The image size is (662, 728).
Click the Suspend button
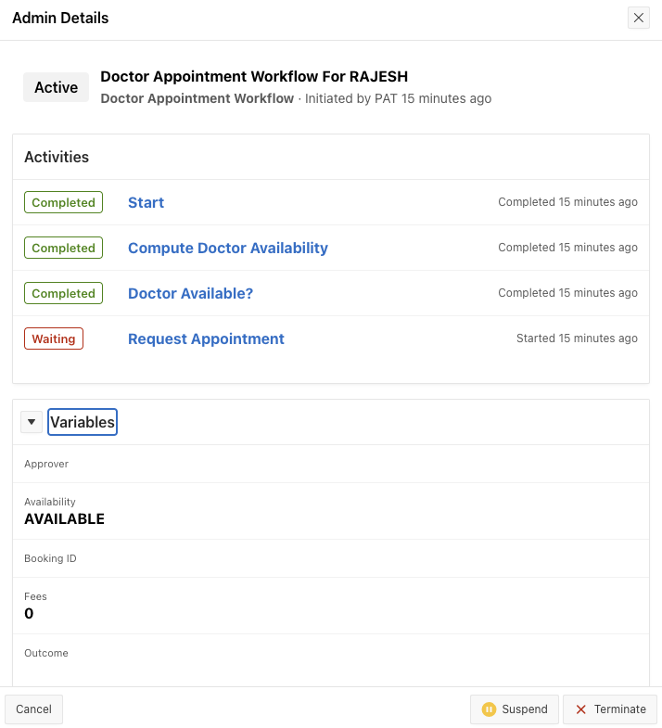[515, 709]
